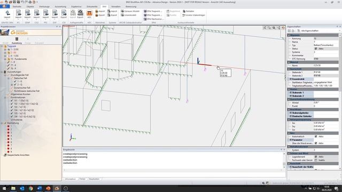Viewport: 342px width, 192px height.
Task: Click the CSV Export icon
Action: (x=64, y=14)
